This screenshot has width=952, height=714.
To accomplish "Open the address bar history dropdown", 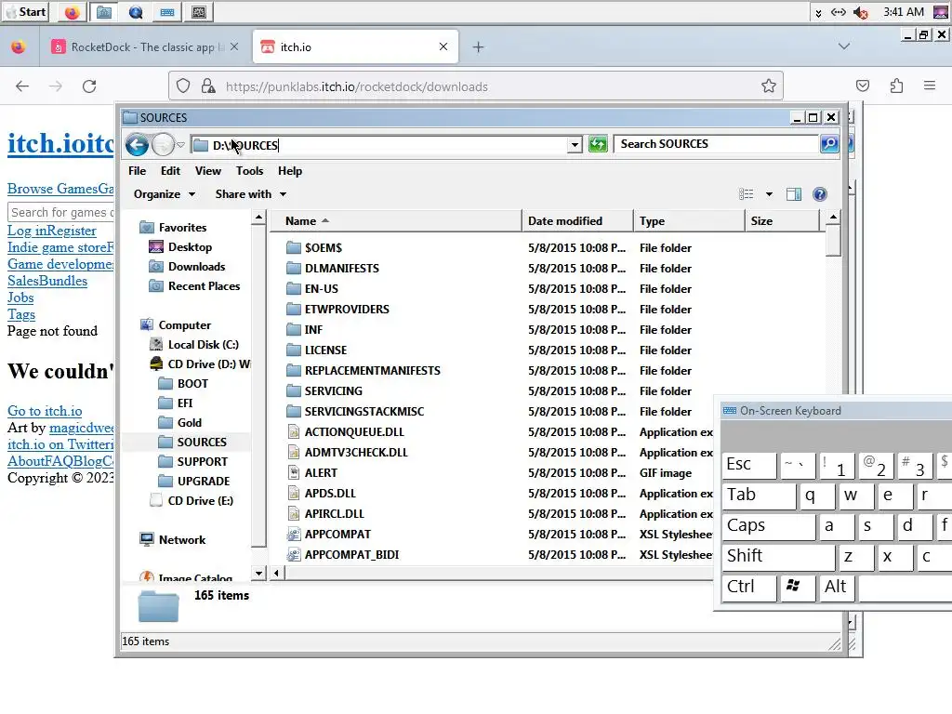I will click(575, 144).
